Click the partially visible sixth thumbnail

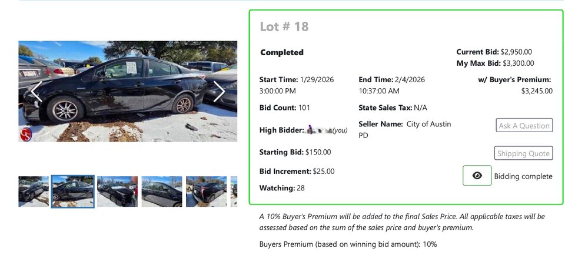coord(234,192)
